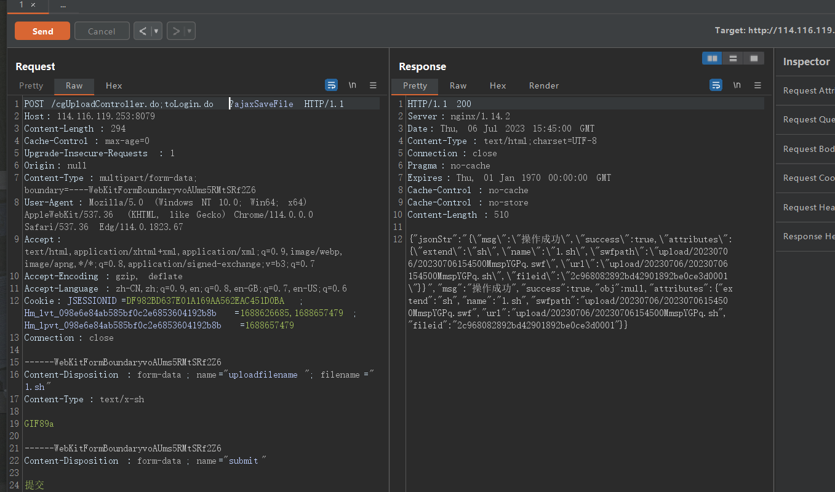The width and height of the screenshot is (835, 492).
Task: Click the Server : nginx/1.14.2 response header
Action: (459, 116)
